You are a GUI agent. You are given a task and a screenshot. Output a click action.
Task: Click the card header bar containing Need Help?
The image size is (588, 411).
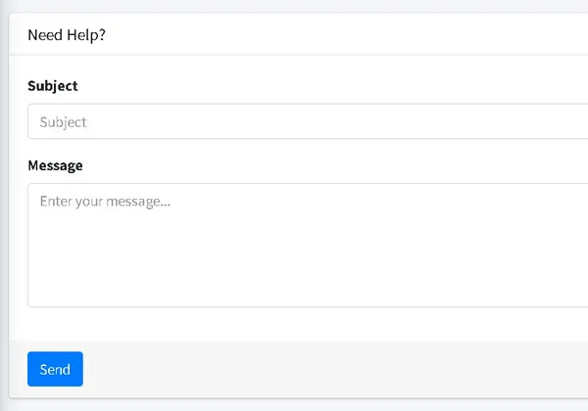click(x=299, y=34)
